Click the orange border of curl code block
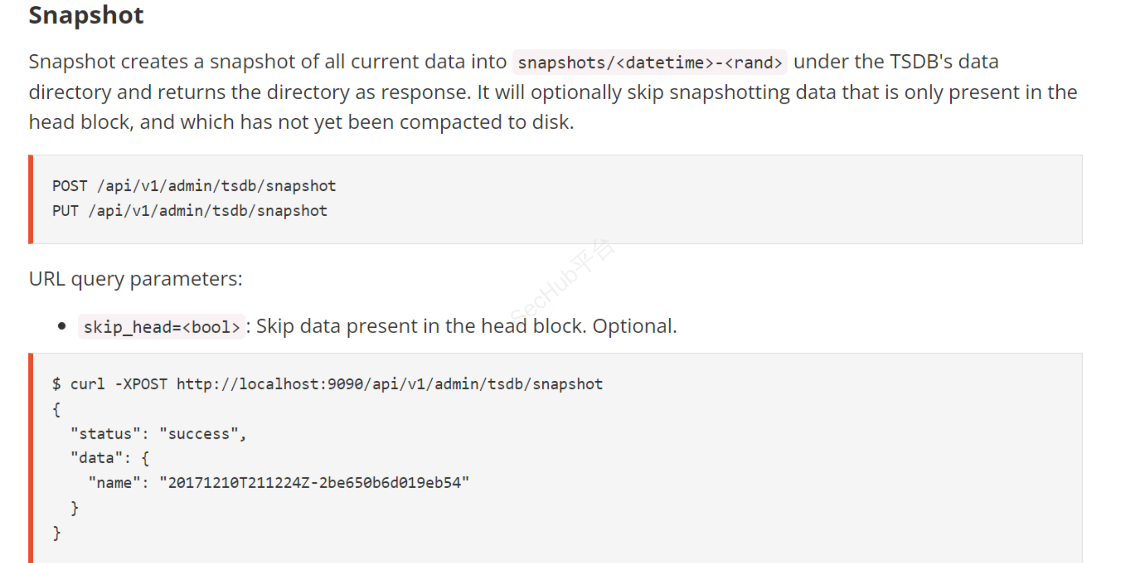Image resolution: width=1123 pixels, height=563 pixels. pos(31,458)
